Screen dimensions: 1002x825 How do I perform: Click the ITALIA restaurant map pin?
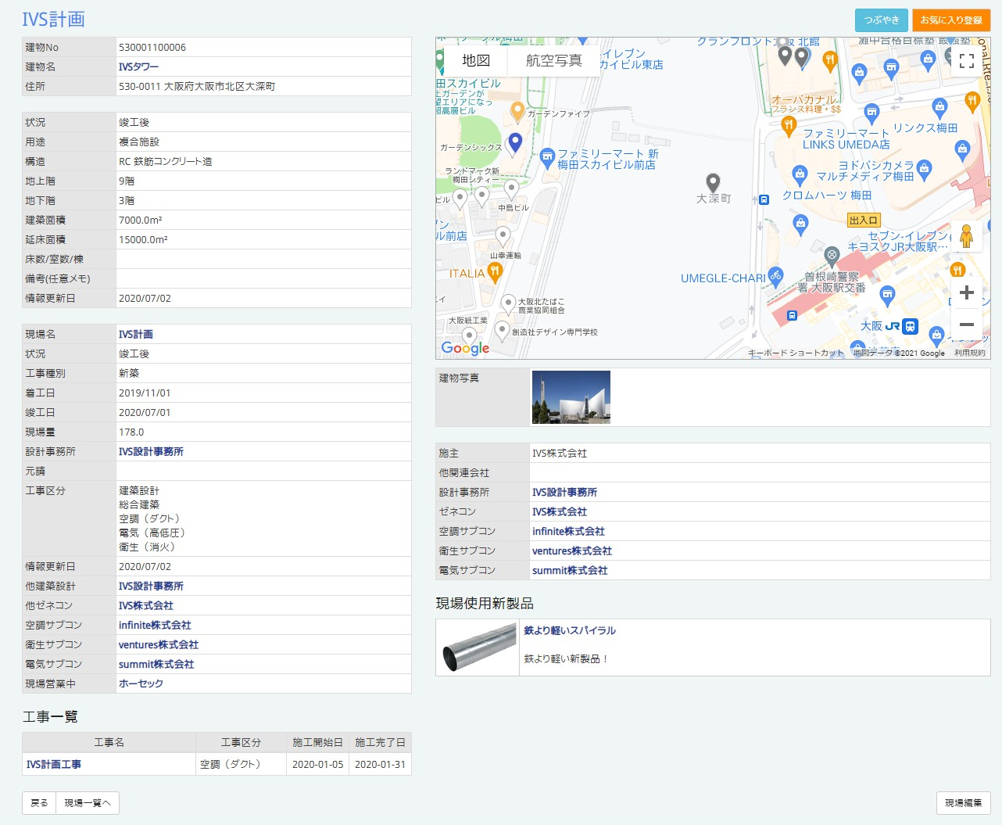click(x=494, y=272)
